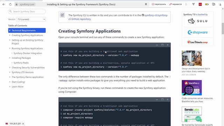Go to The Symfony Demo application
The height and width of the screenshot is (126, 224).
28,77
